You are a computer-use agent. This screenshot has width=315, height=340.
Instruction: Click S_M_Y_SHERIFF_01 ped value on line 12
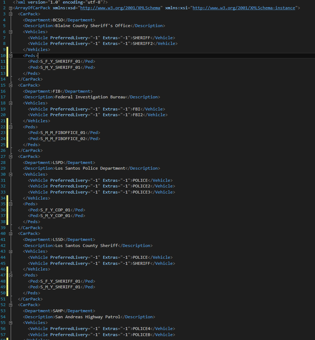pos(60,67)
